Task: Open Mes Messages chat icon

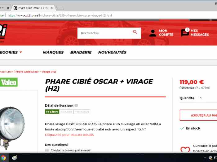Action: [x=185, y=32]
